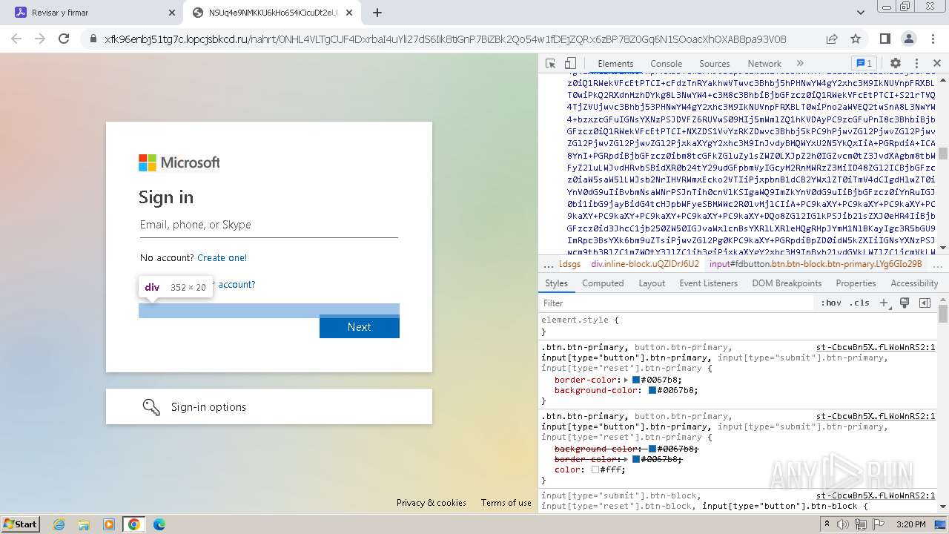
Task: Toggle the computed styles sidebar pane icon
Action: click(925, 303)
